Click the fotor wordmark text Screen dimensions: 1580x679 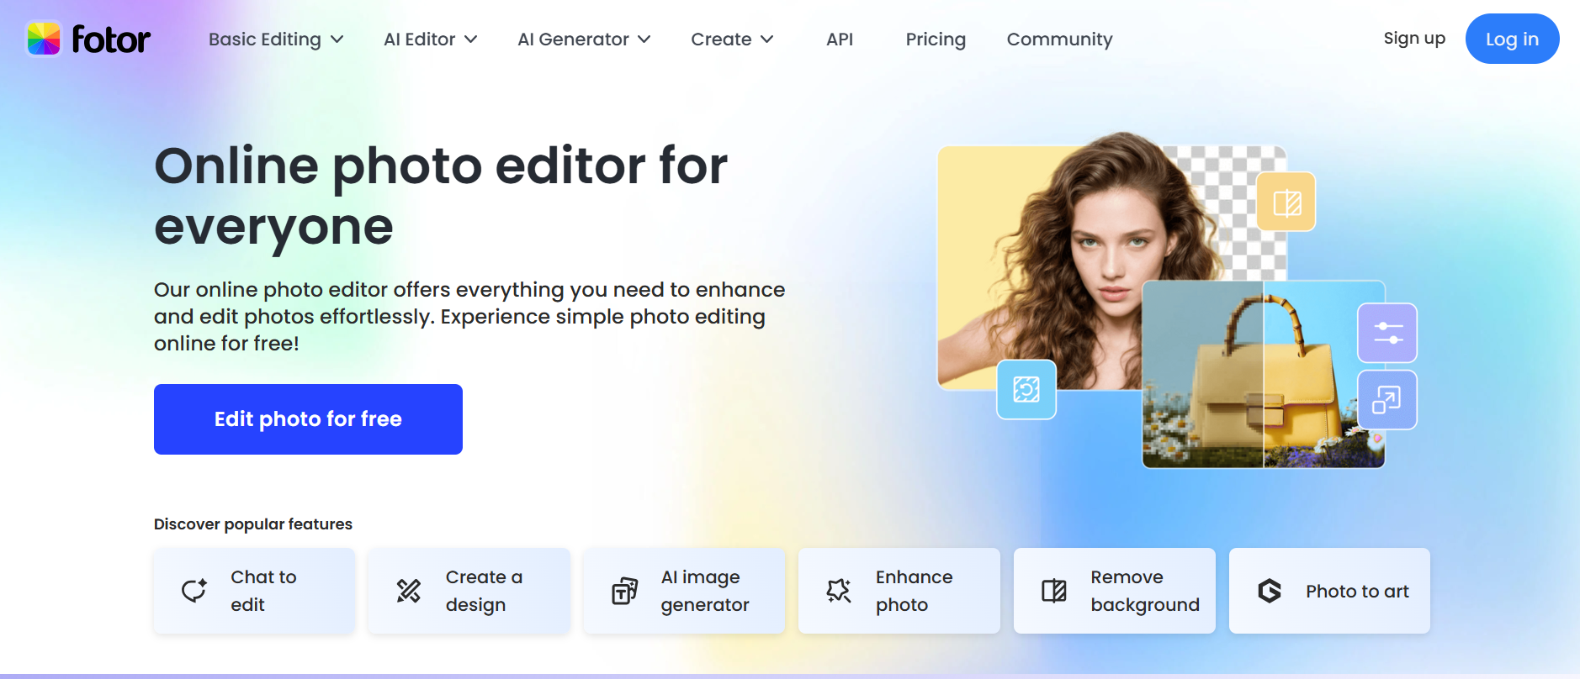[x=111, y=39]
